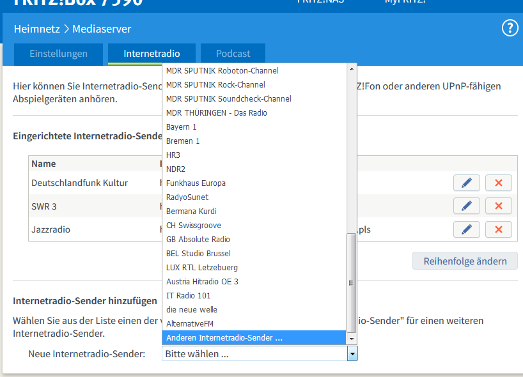Click the Bitte wählen combo box field
The width and height of the screenshot is (523, 377).
tap(260, 353)
